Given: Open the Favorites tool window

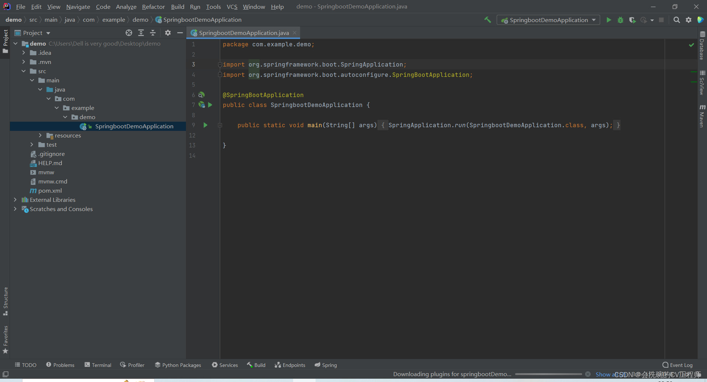Looking at the screenshot, I should click(5, 340).
